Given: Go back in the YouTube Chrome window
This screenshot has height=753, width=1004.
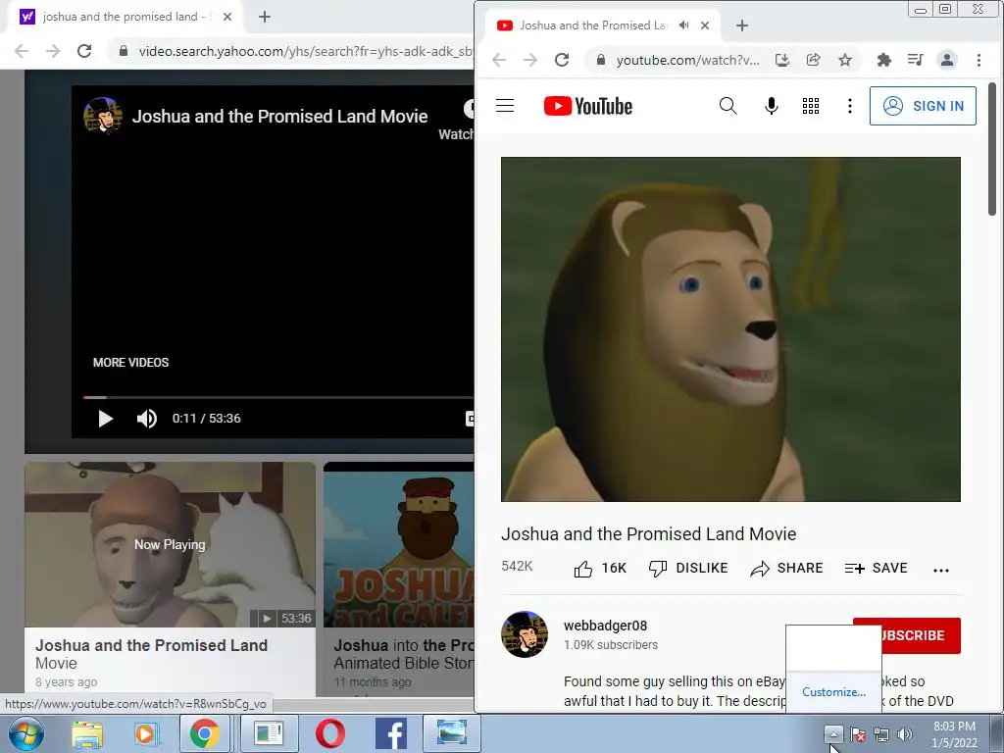Looking at the screenshot, I should (499, 60).
